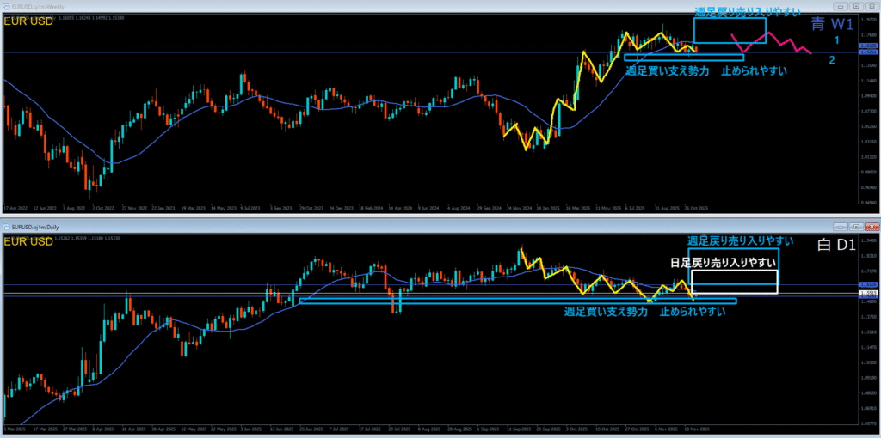This screenshot has width=881, height=438.
Task: Maximize the EURUSD Daily chart window
Action: coord(856,227)
